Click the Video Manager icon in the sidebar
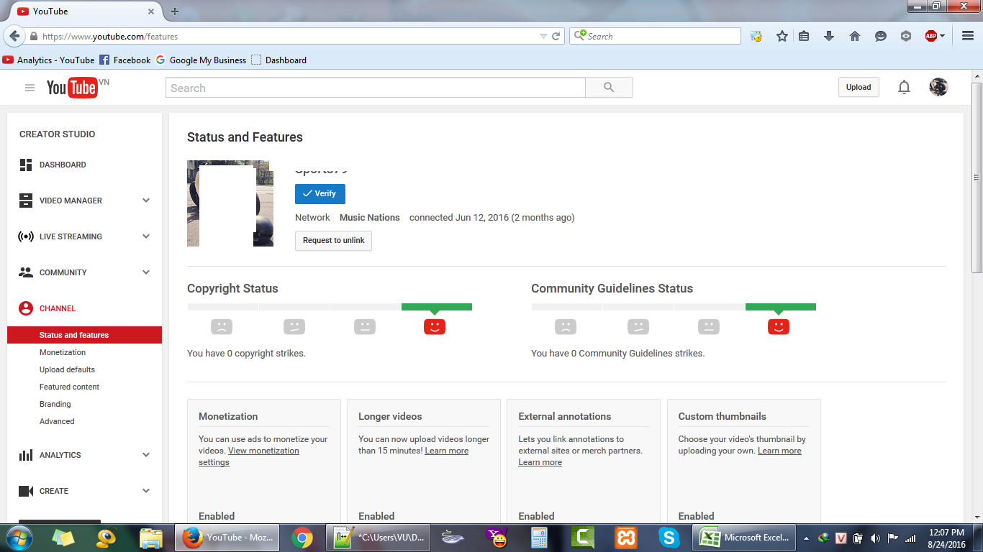The image size is (983, 552). click(x=26, y=201)
